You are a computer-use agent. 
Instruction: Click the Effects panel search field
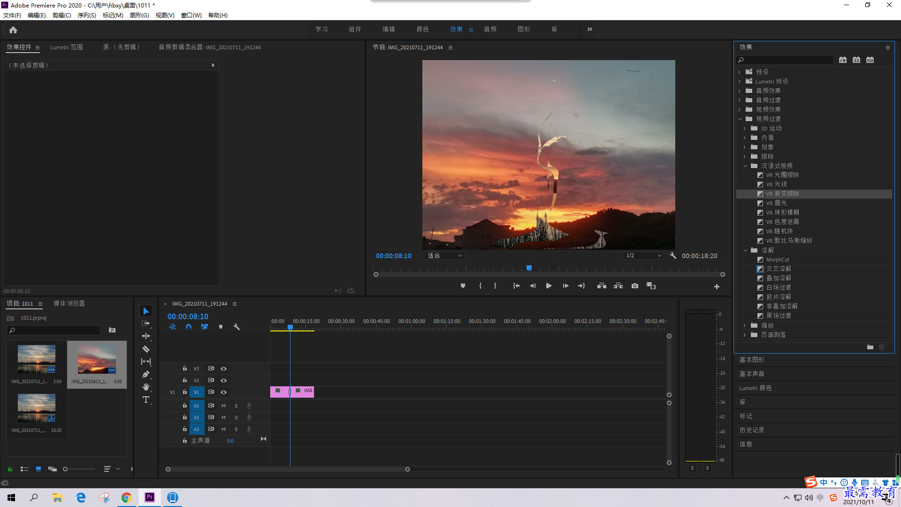coord(785,60)
